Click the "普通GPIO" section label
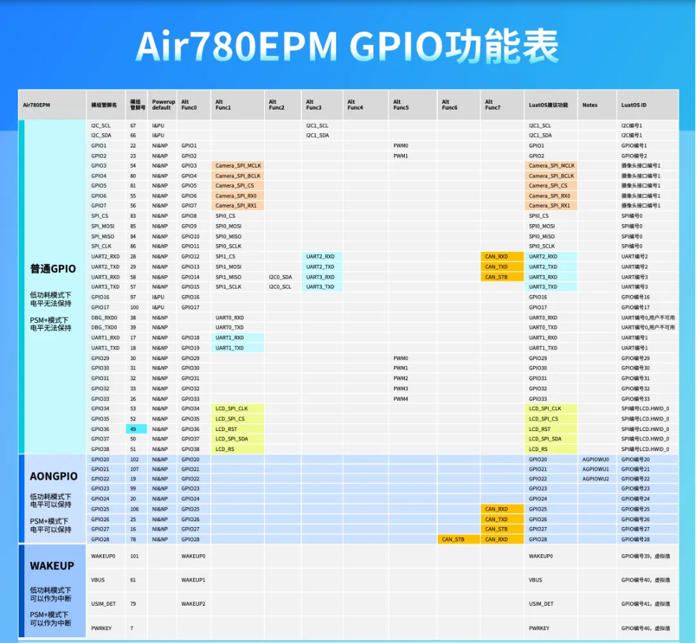Viewport: 696px width, 643px height. pos(53,269)
